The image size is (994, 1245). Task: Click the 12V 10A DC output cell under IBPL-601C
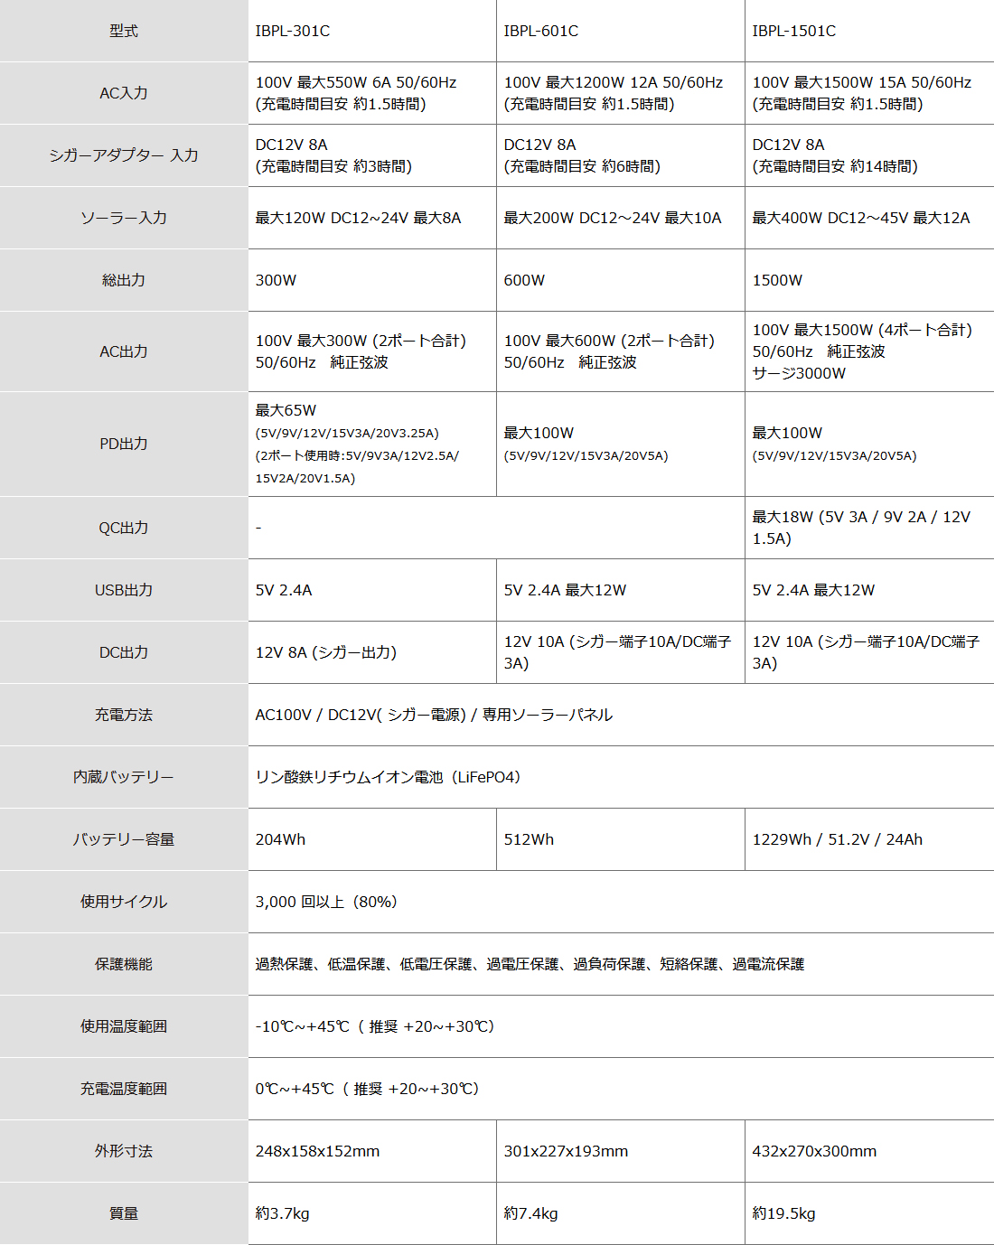tap(621, 652)
